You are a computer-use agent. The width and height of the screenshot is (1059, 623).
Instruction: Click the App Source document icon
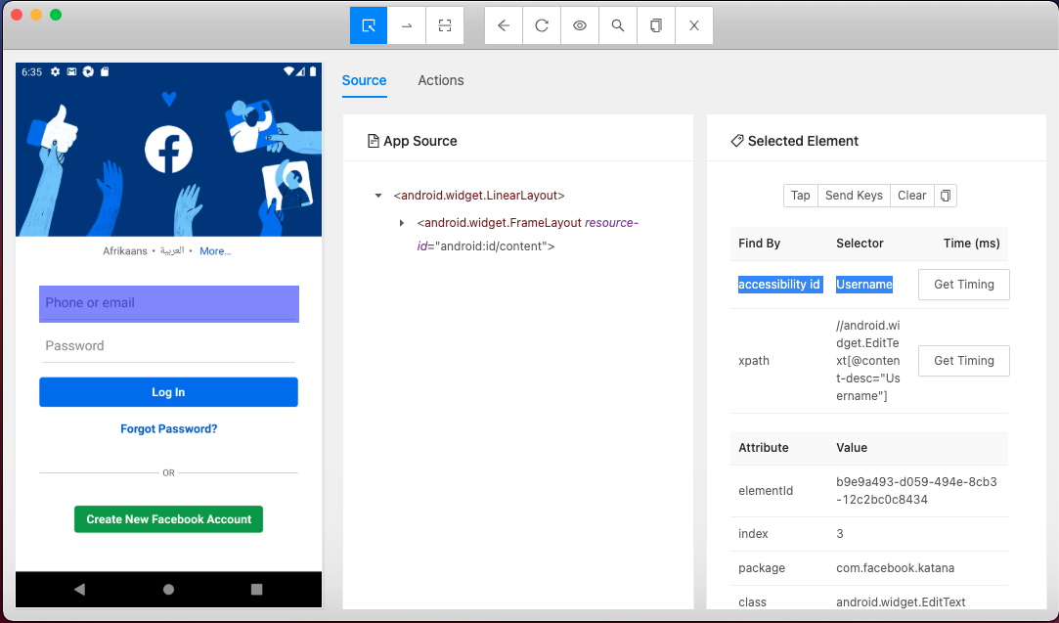tap(373, 141)
